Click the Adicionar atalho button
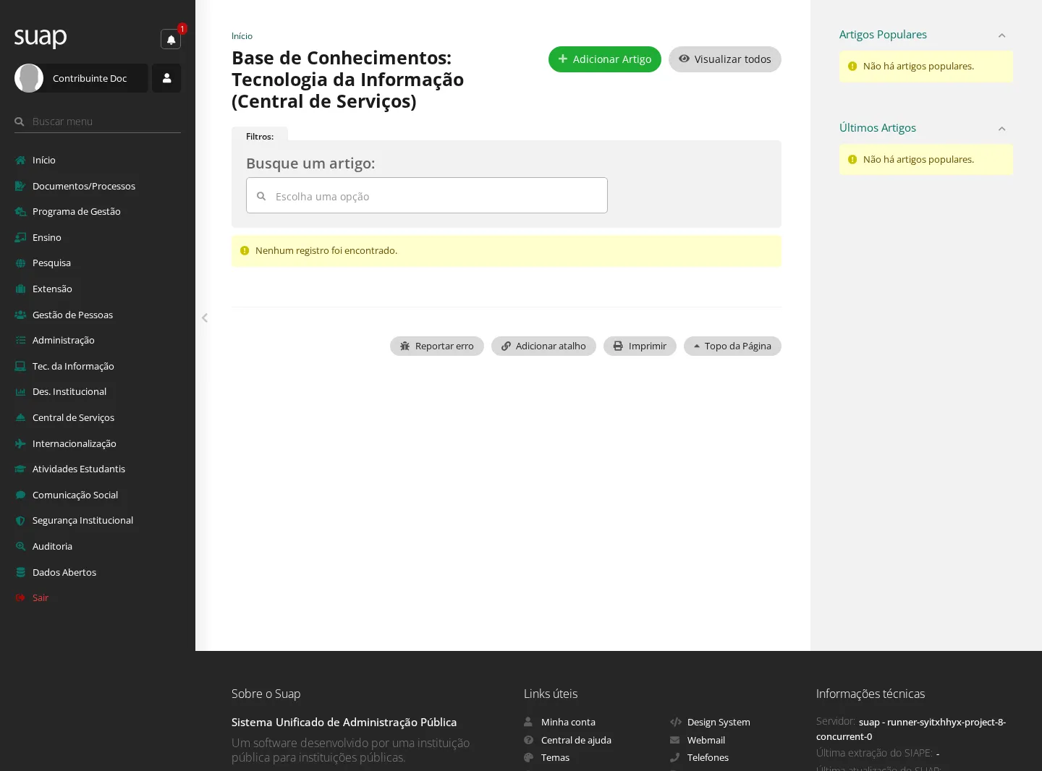1042x771 pixels. click(543, 346)
